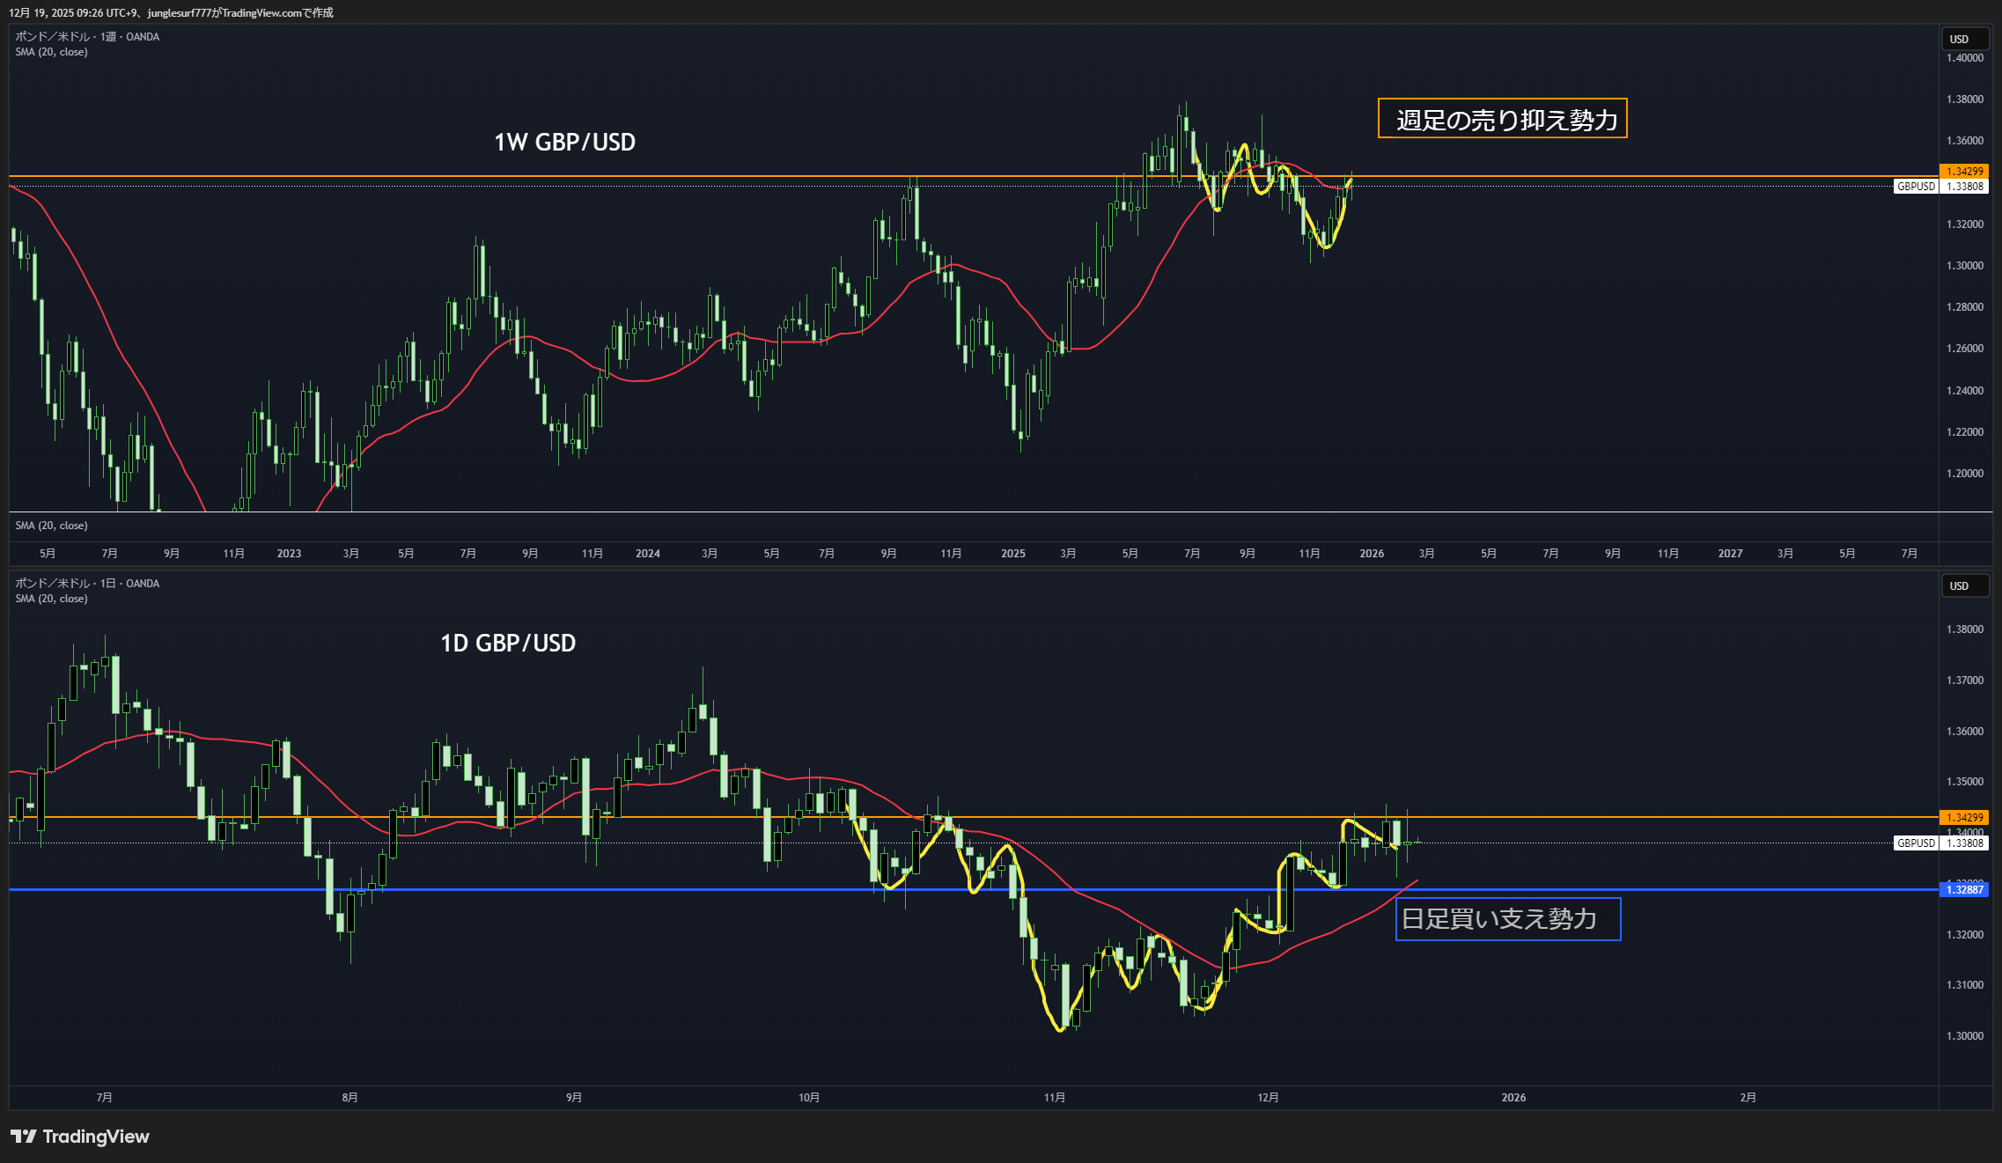Click the TradingView logo icon
Viewport: 2002px width, 1163px height.
(x=24, y=1137)
